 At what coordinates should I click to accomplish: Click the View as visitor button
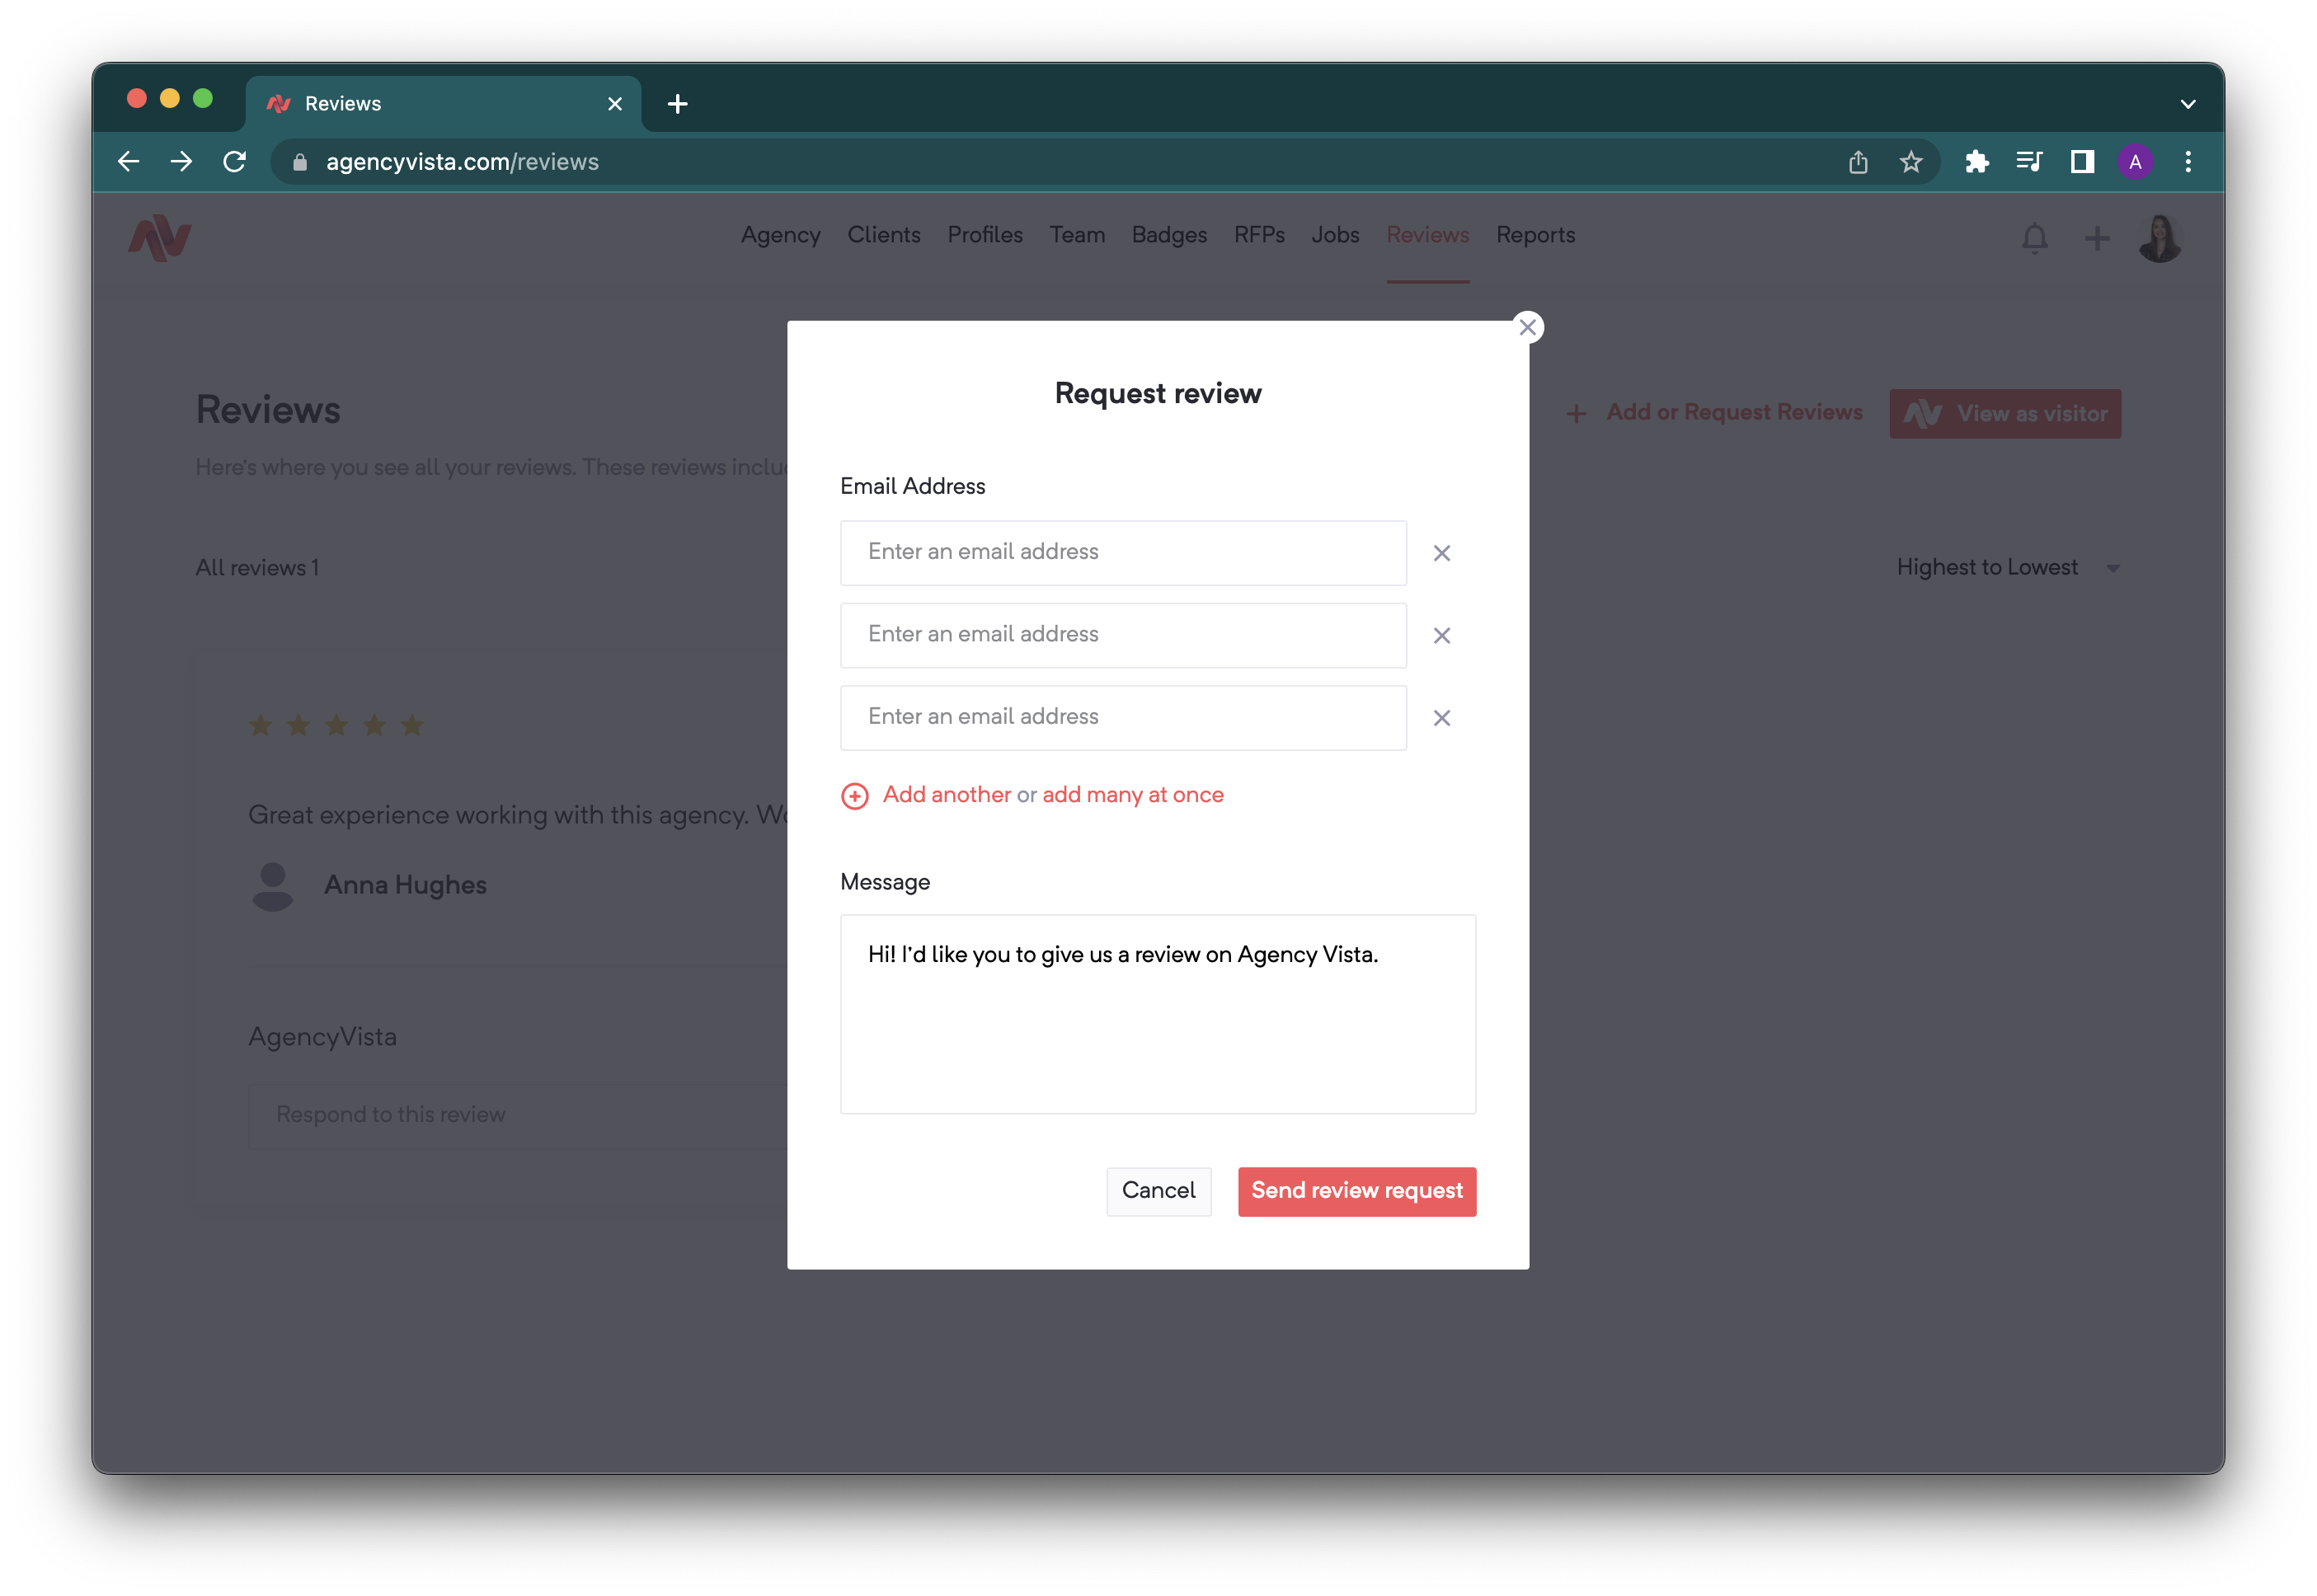click(2004, 413)
